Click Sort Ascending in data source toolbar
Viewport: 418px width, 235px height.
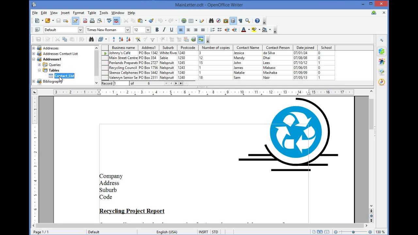(x=121, y=39)
